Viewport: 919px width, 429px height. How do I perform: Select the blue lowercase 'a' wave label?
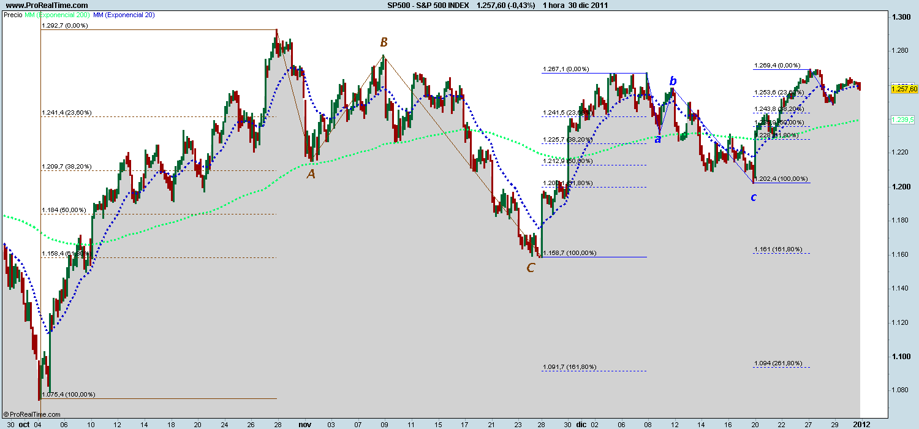tap(657, 140)
